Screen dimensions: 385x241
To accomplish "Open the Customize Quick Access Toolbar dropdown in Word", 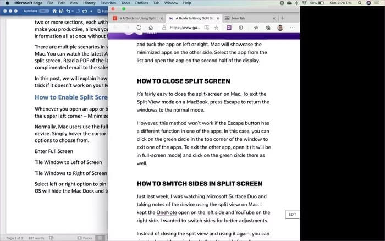I will click(x=91, y=12).
